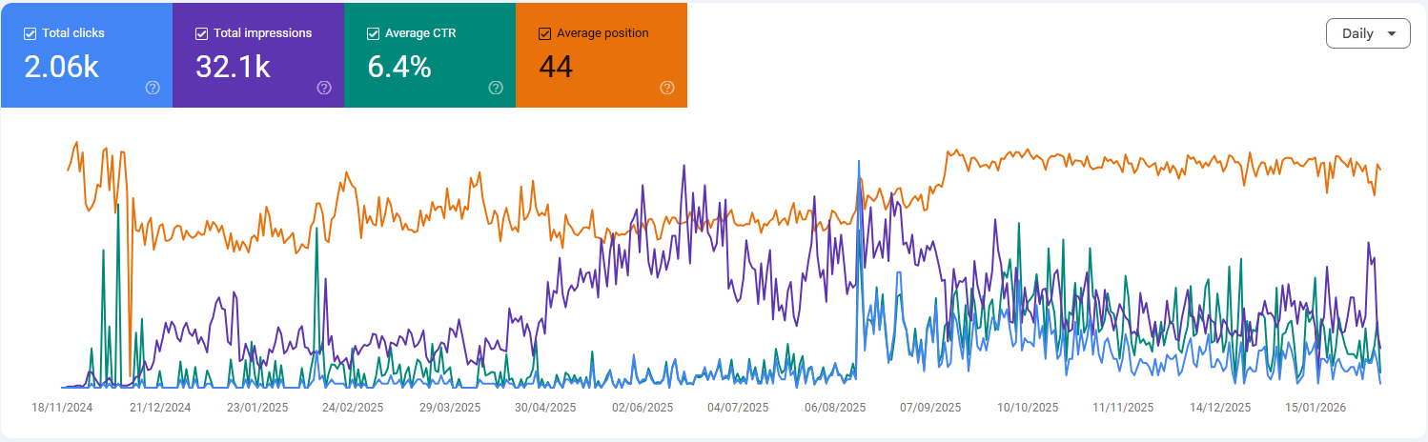Toggle the Total impressions checkbox

point(201,33)
